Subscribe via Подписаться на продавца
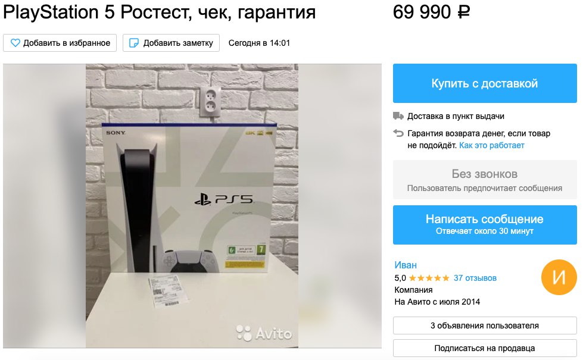 (x=485, y=349)
